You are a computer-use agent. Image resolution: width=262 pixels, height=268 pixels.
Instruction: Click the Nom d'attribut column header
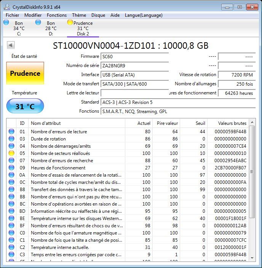[77, 123]
